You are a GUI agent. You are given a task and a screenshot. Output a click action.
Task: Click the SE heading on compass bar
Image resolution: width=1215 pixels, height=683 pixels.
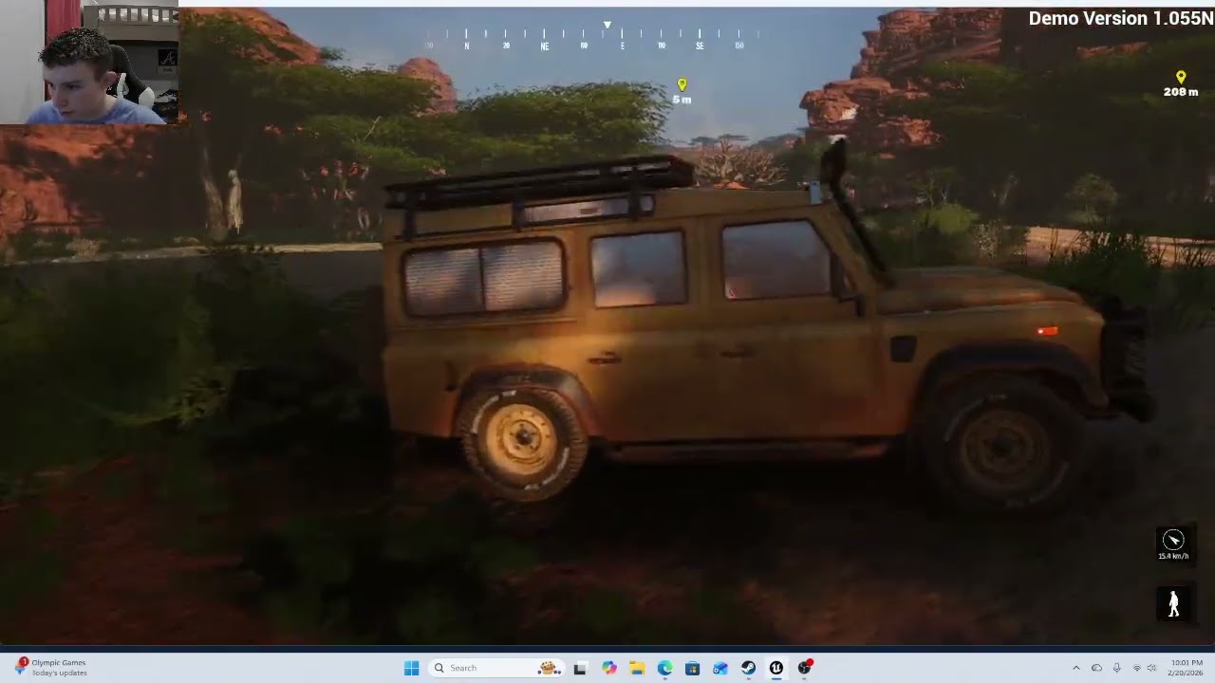700,46
